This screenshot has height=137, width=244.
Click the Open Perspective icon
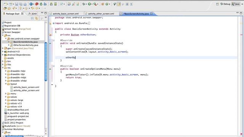point(217,4)
